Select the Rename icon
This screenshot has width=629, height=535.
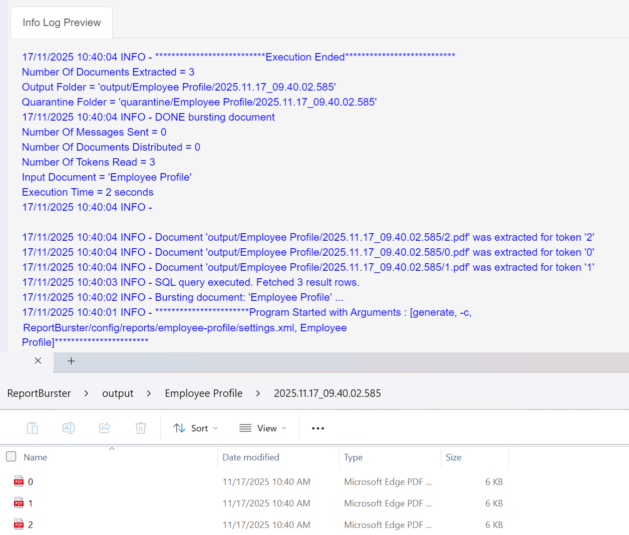[x=68, y=428]
